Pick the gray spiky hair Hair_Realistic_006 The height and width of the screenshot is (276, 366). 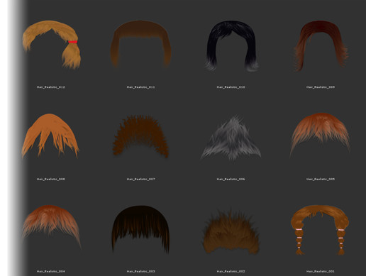click(x=231, y=138)
